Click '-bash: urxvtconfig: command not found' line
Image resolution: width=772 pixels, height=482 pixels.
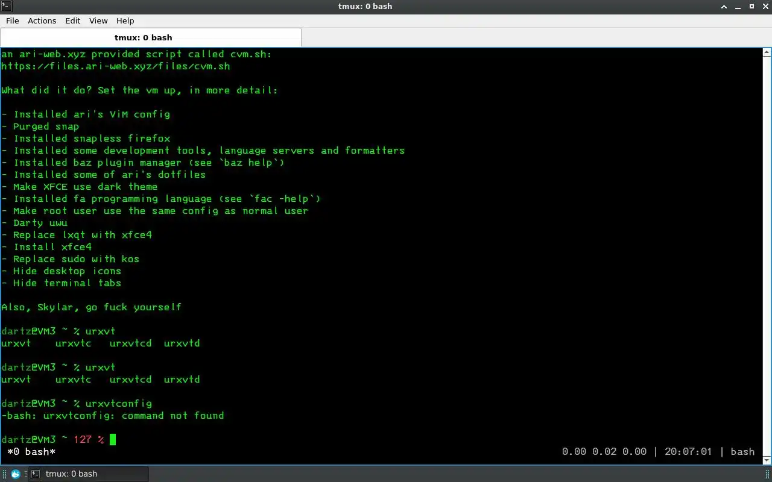point(113,416)
